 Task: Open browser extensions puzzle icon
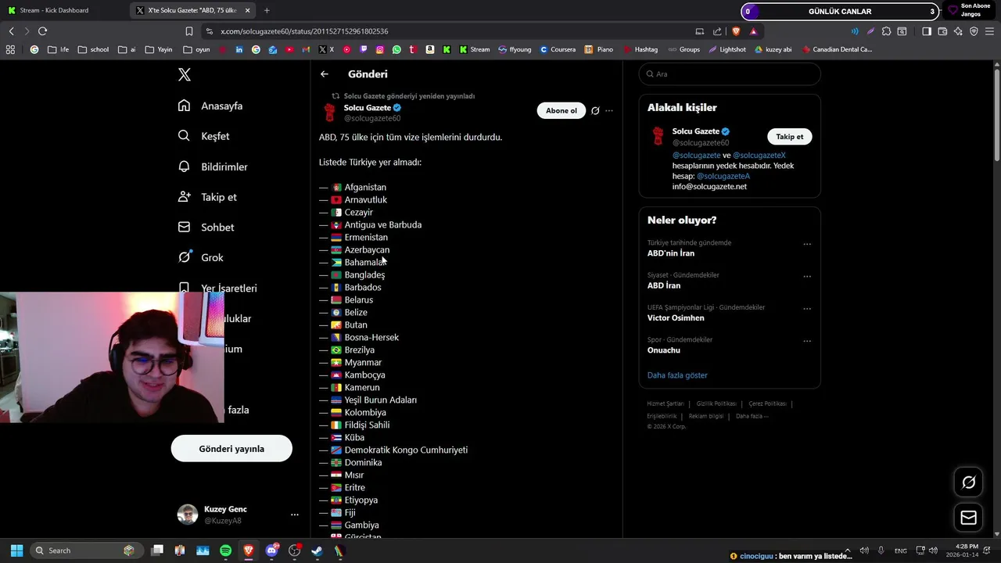[886, 31]
